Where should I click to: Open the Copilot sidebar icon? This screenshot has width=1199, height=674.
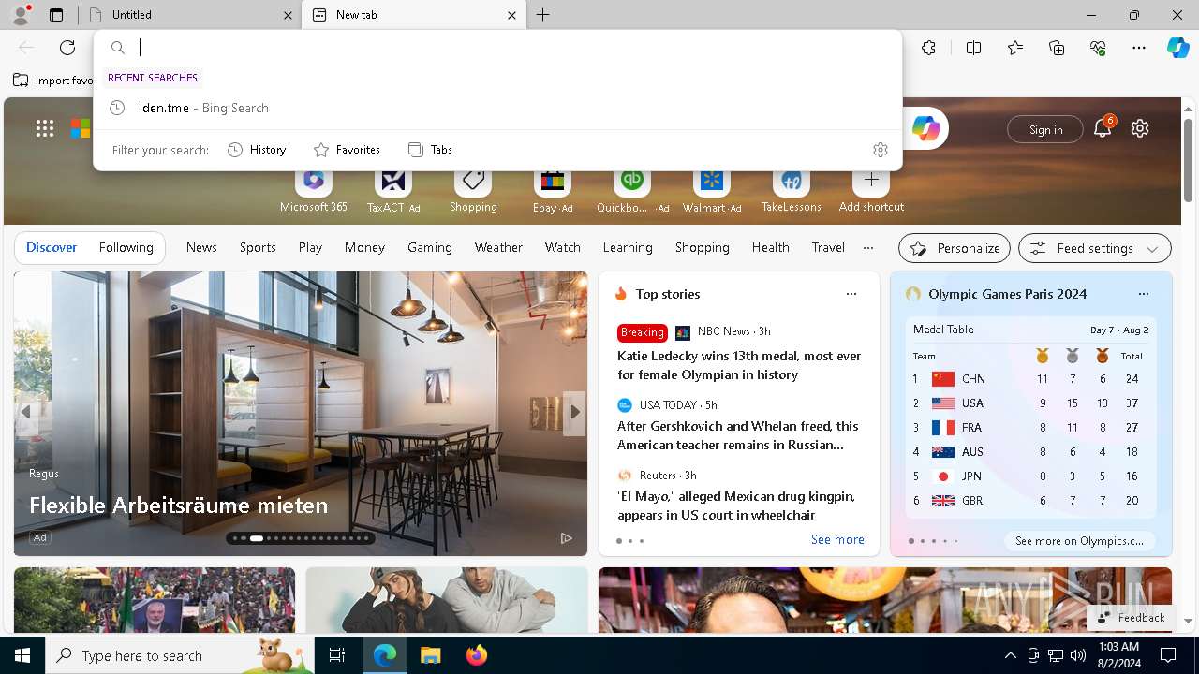tap(1177, 48)
